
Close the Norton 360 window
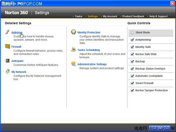172,4
